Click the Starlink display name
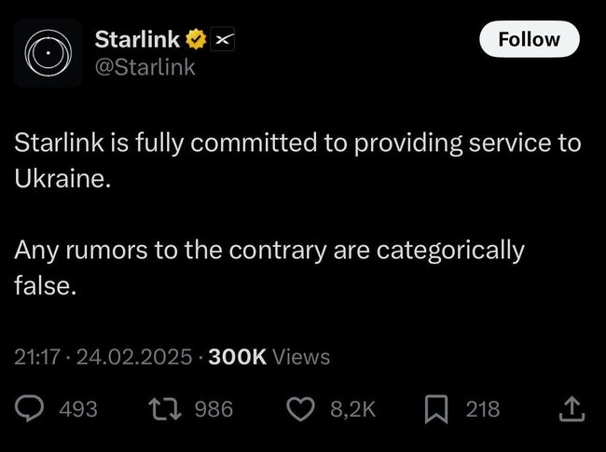The width and height of the screenshot is (606, 452). [138, 39]
